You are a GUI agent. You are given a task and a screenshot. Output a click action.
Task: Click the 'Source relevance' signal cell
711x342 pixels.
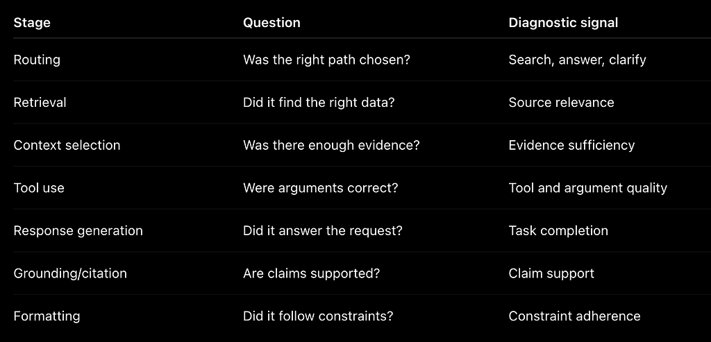561,103
